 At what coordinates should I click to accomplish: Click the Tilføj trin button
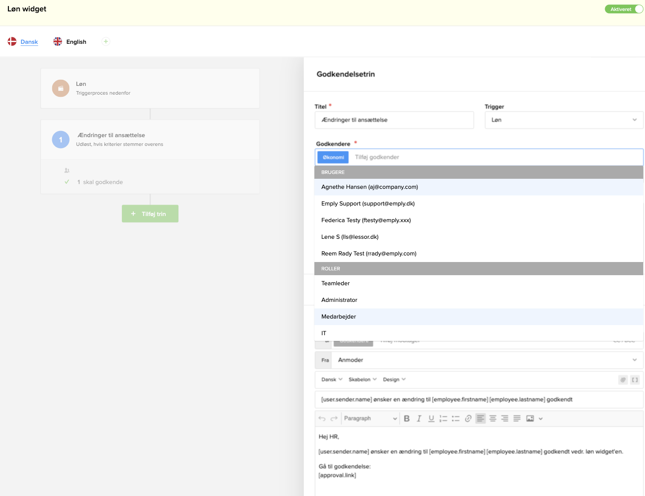[150, 214]
